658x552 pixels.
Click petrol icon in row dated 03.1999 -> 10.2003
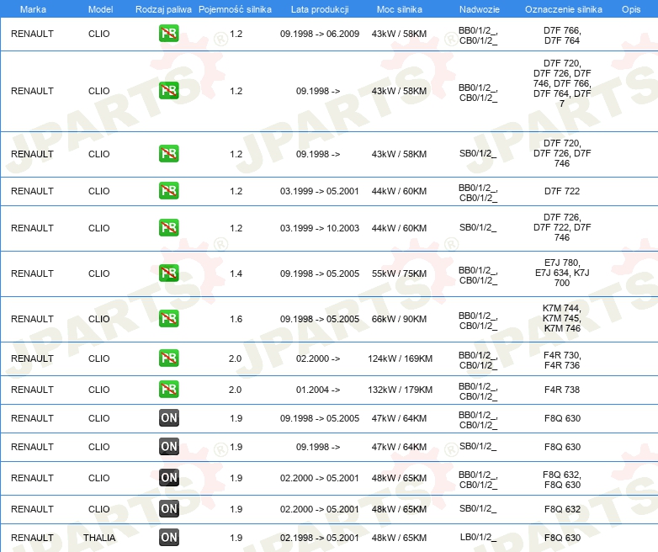[168, 227]
